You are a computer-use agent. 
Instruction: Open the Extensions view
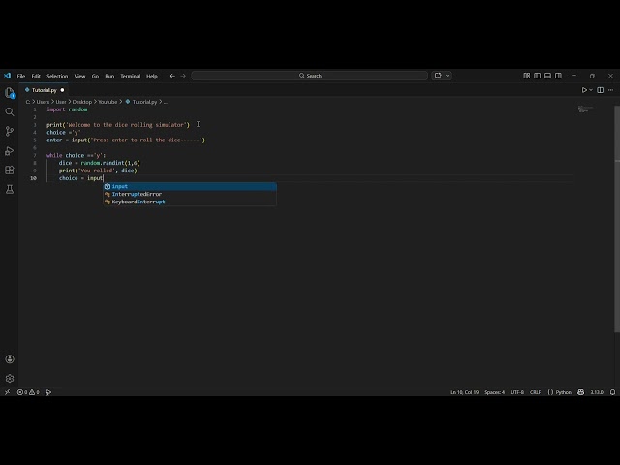click(10, 170)
